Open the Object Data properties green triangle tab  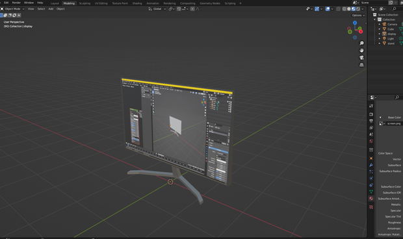[371, 192]
